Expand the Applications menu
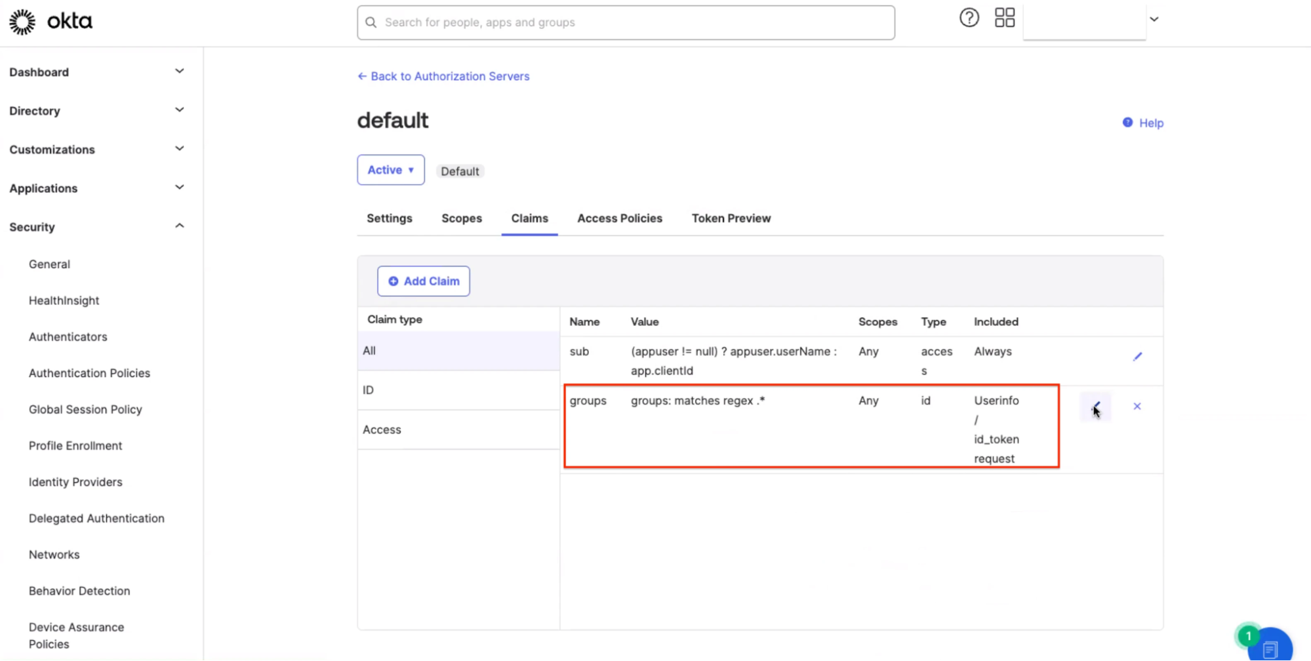Viewport: 1311px width, 661px height. pos(97,188)
